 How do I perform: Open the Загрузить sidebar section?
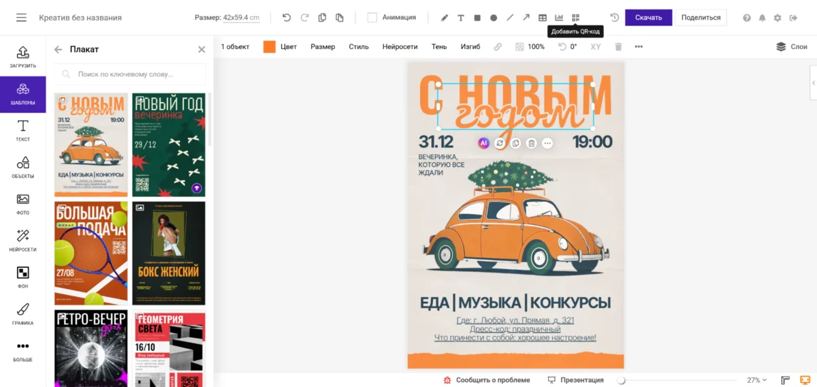click(x=23, y=57)
